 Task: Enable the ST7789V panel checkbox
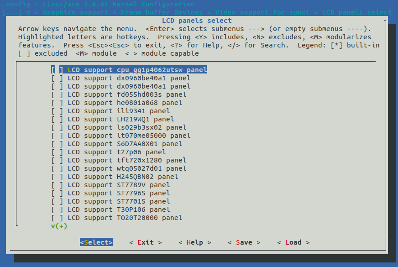[57, 185]
